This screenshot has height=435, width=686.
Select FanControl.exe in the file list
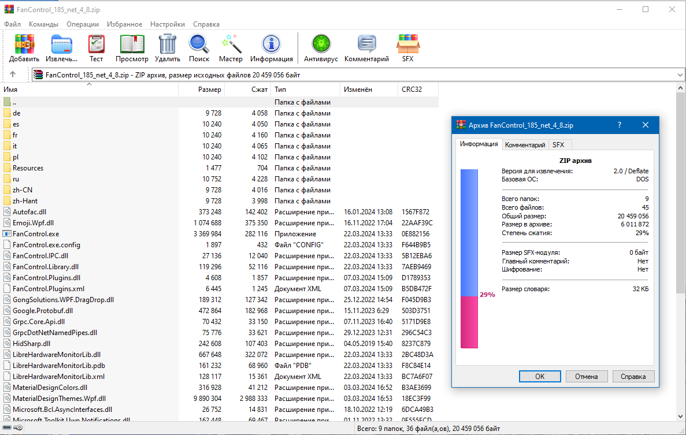click(x=36, y=234)
